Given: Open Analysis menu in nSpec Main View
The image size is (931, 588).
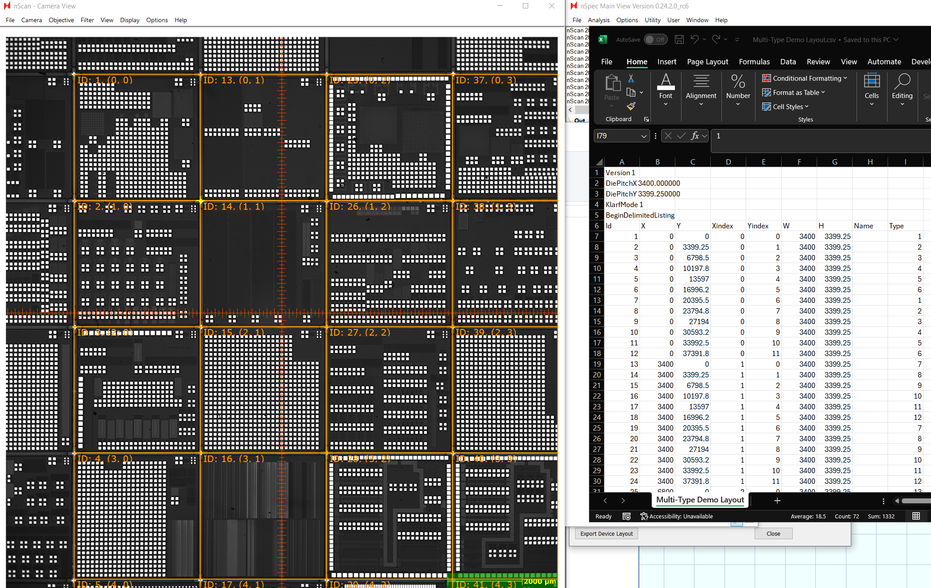Looking at the screenshot, I should [x=598, y=20].
